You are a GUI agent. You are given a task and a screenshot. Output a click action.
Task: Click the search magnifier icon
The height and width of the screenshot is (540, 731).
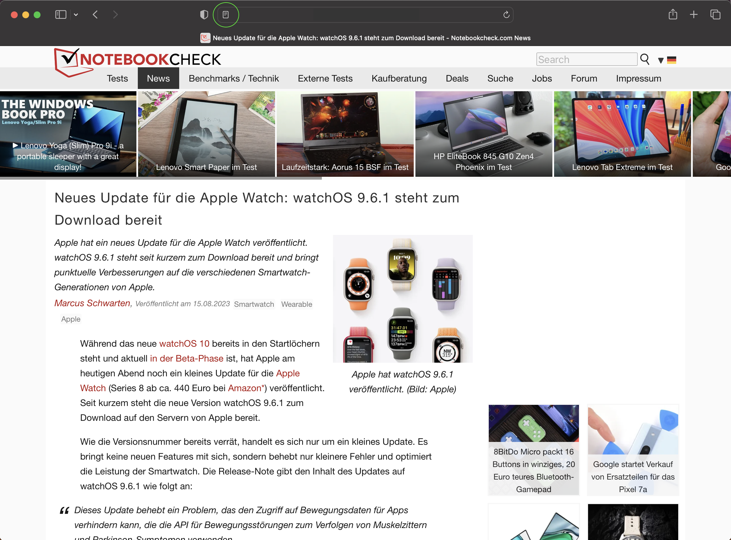pyautogui.click(x=645, y=60)
